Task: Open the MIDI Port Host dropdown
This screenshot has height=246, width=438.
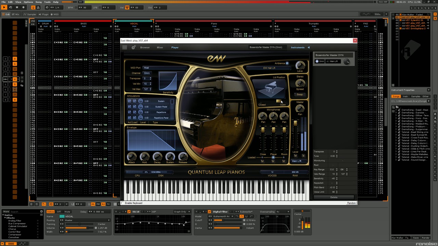Action: coord(165,68)
